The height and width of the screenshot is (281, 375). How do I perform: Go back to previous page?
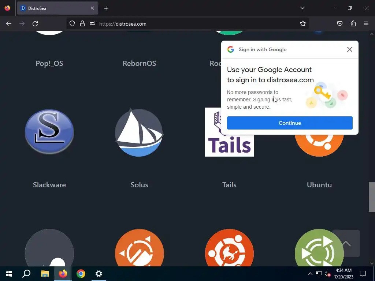(x=9, y=24)
